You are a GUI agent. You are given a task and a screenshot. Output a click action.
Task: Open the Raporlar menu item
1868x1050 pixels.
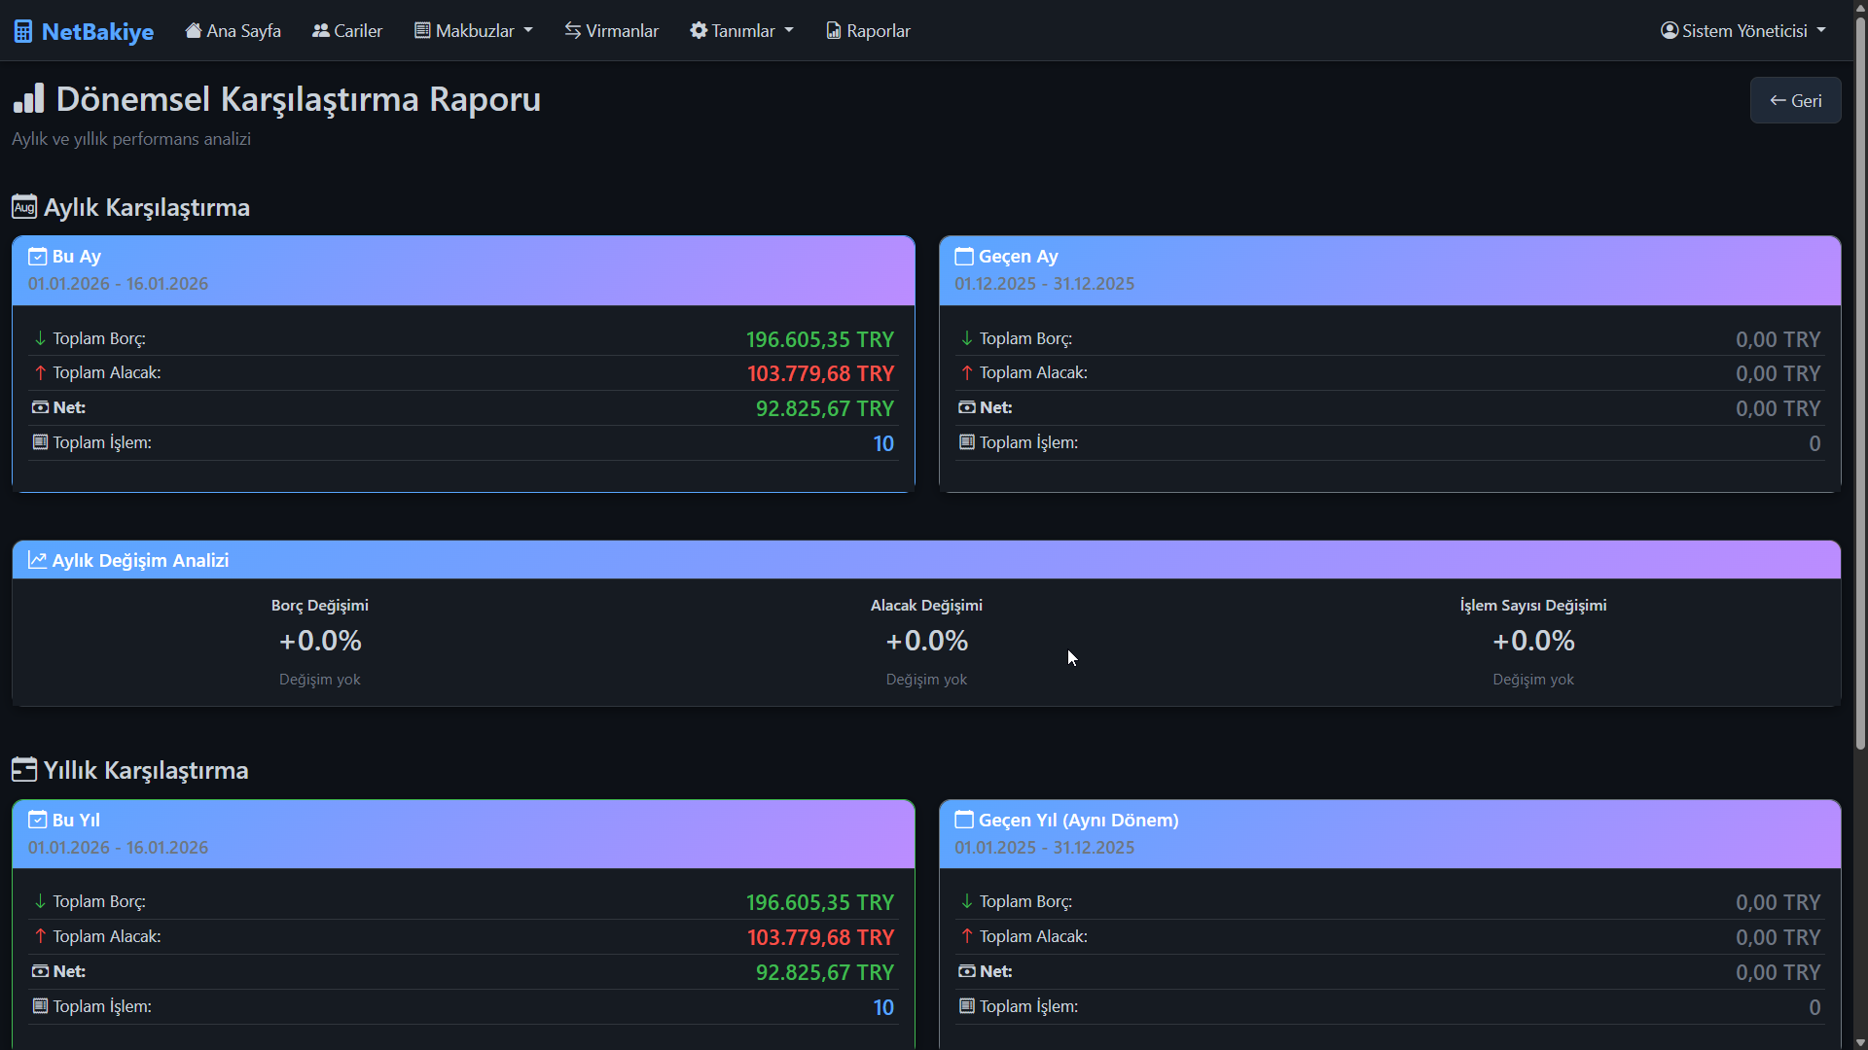point(869,31)
